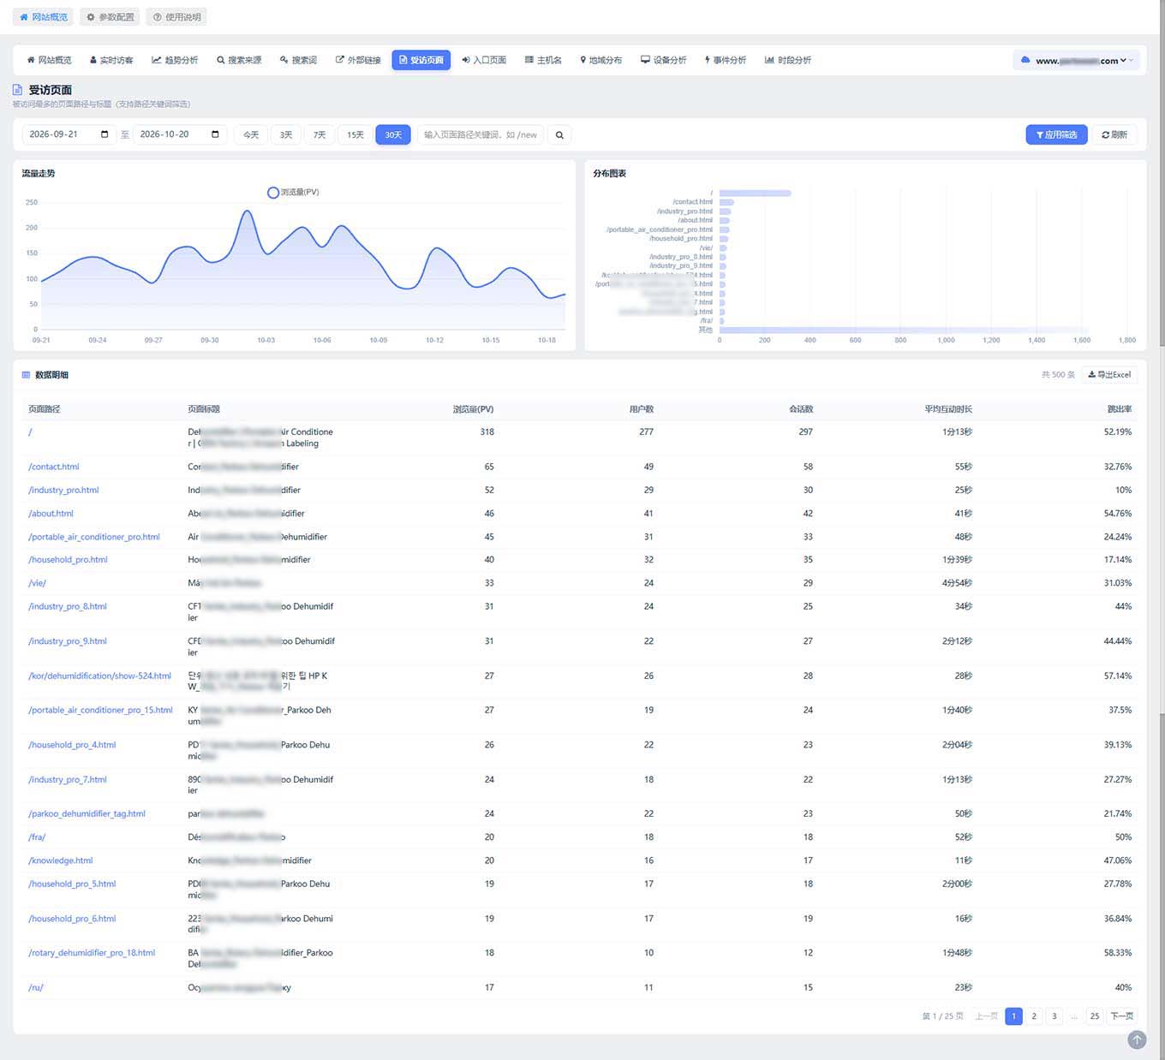
Task: Switch to 事件分析 navigation tab
Action: (725, 60)
